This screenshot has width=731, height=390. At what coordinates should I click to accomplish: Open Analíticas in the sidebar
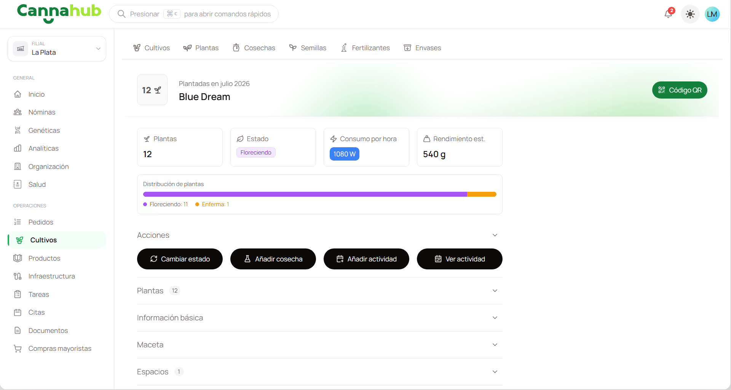tap(57, 148)
